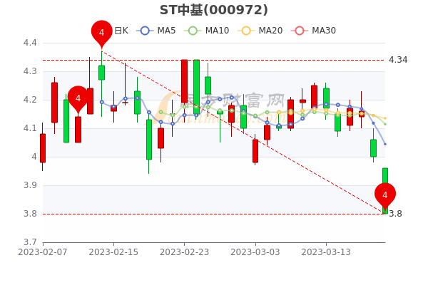Viewport: 428px width, 285px height.
Task: Click the last MA20 data point
Action: (385, 118)
